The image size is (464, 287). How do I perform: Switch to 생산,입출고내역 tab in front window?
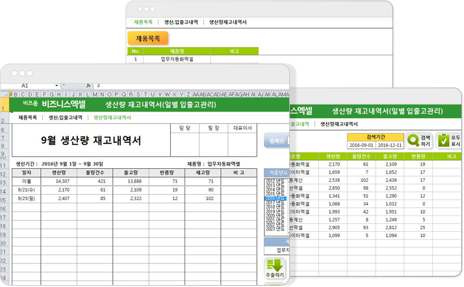[x=65, y=118]
